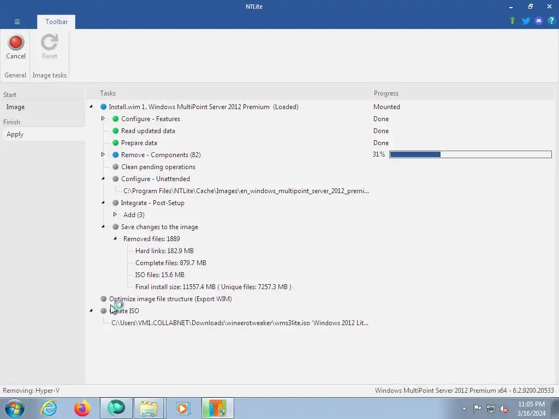Screen dimensions: 559x419
Task: Switch to the NTLite taskbar icon
Action: [217, 408]
